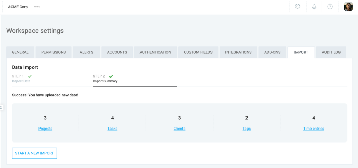Switch to the General tab
358x168 pixels.
coord(20,52)
